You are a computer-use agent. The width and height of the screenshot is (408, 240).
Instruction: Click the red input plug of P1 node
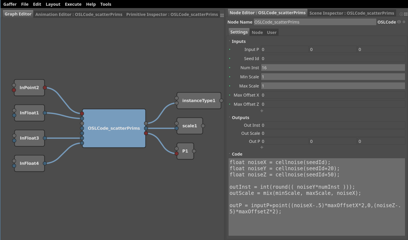(176, 154)
